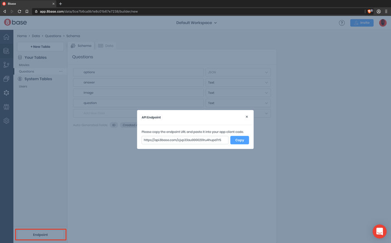Open the user avatar profile menu
This screenshot has width=391, height=243.
383,23
